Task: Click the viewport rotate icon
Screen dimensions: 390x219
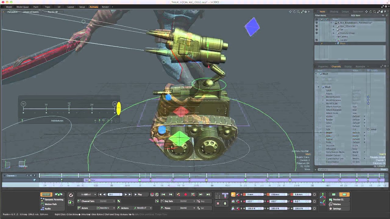Action: (x=294, y=12)
